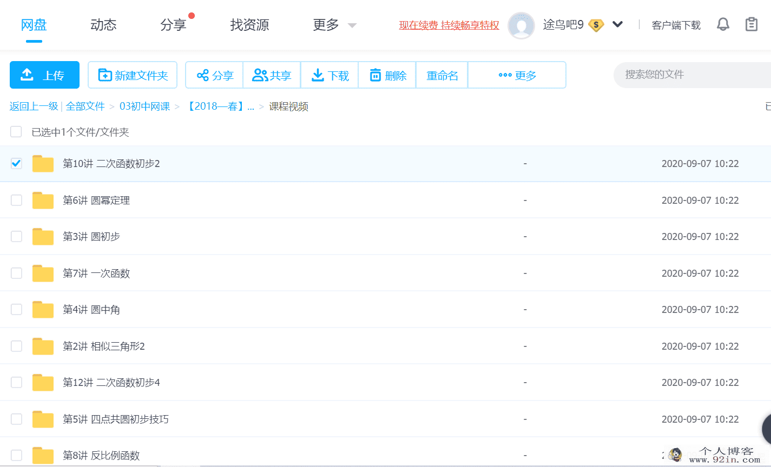Viewport: 771px width, 467px height.
Task: Switch to the 网盘 tab
Action: (x=34, y=25)
